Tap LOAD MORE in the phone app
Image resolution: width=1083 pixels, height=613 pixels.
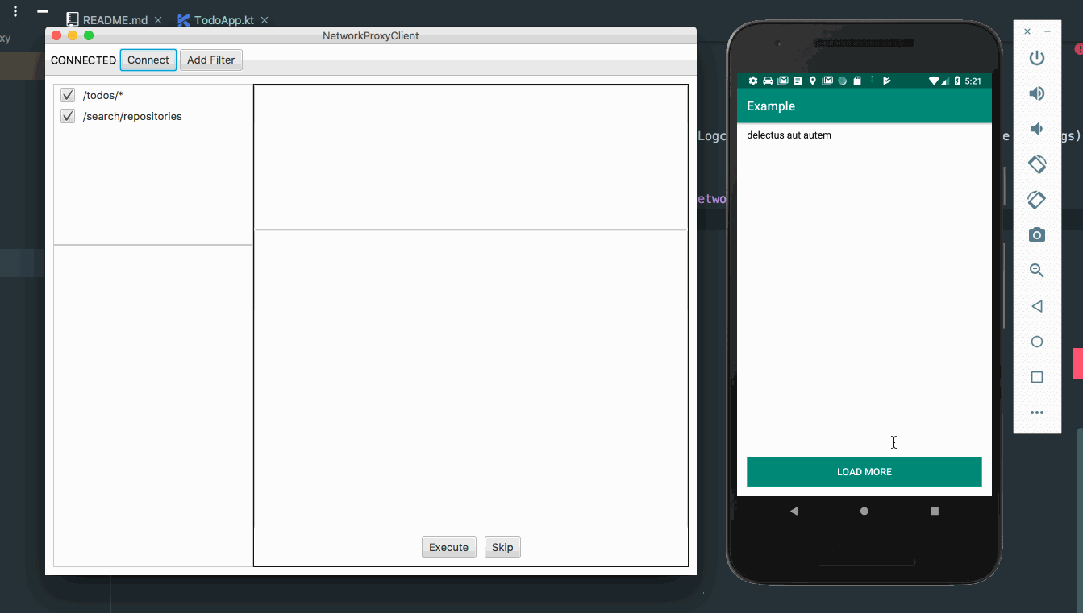(864, 471)
